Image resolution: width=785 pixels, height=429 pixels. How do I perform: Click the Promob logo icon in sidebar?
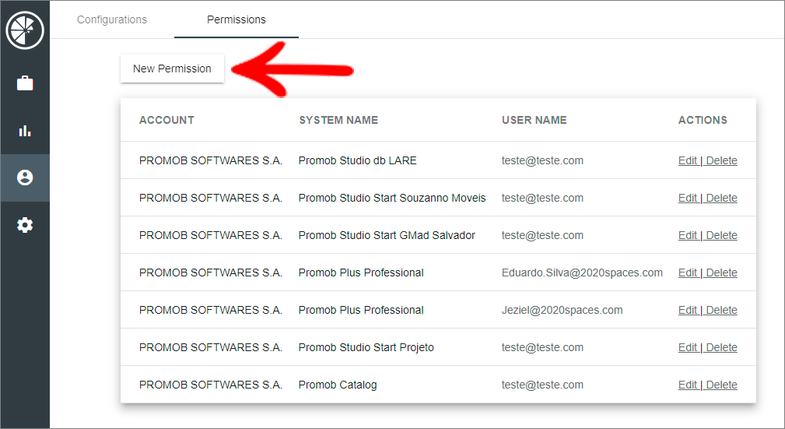tap(25, 30)
